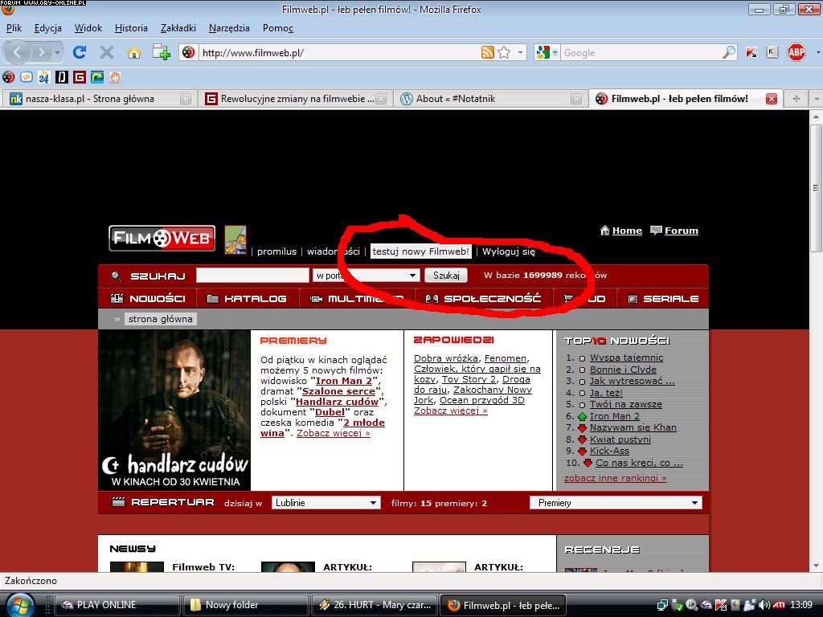
Task: Click 'Zobacz więcej »' under Zapowiedzi
Action: [x=450, y=411]
